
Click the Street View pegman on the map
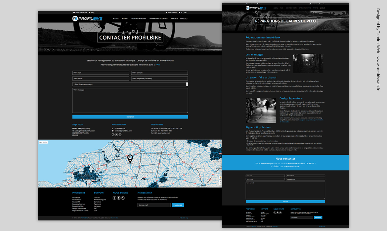220,178
